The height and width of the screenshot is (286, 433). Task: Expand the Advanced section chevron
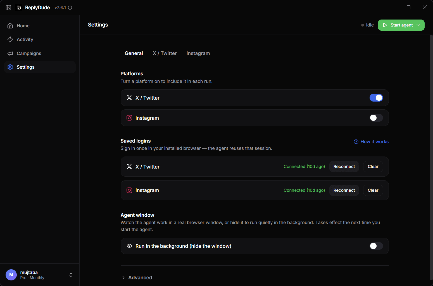[123, 278]
